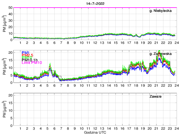Select the g. Niebylecka station label

[x=161, y=11]
